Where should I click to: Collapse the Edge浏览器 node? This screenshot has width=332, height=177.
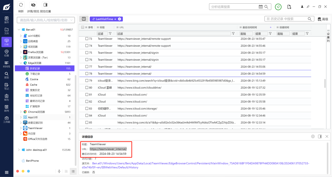coord(21,63)
